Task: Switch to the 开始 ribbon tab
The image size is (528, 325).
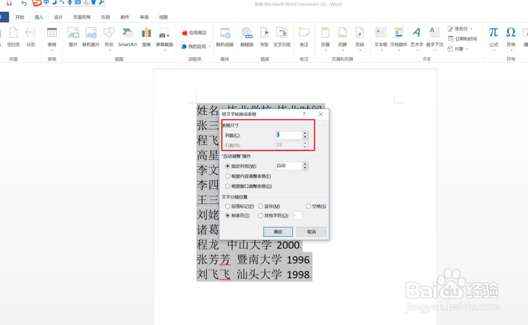Action: 20,17
